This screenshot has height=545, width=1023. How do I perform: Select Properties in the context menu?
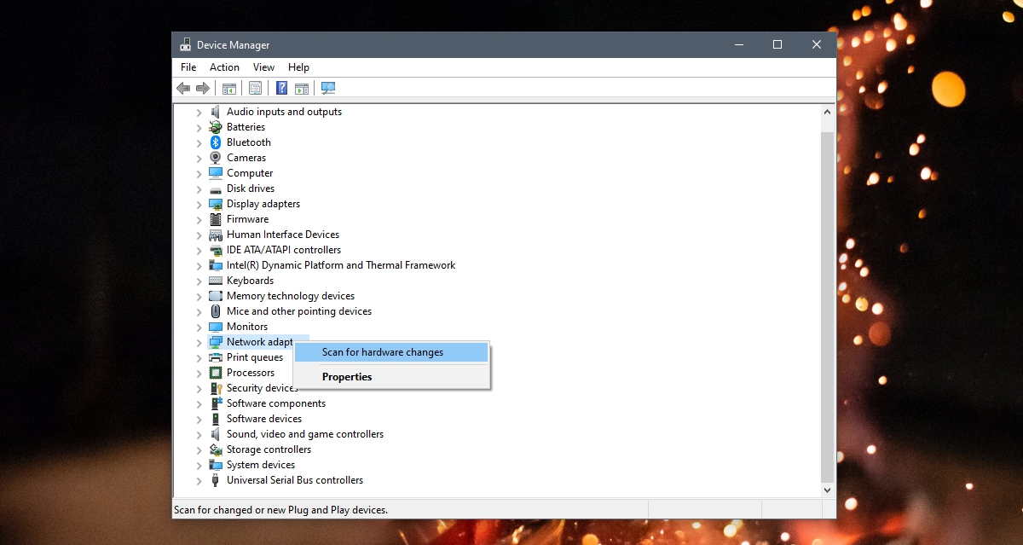(x=347, y=376)
